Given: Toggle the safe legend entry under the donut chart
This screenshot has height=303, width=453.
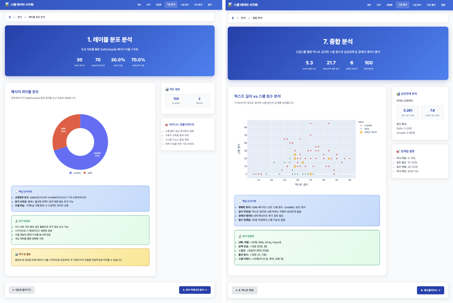Looking at the screenshot, I should pos(88,173).
